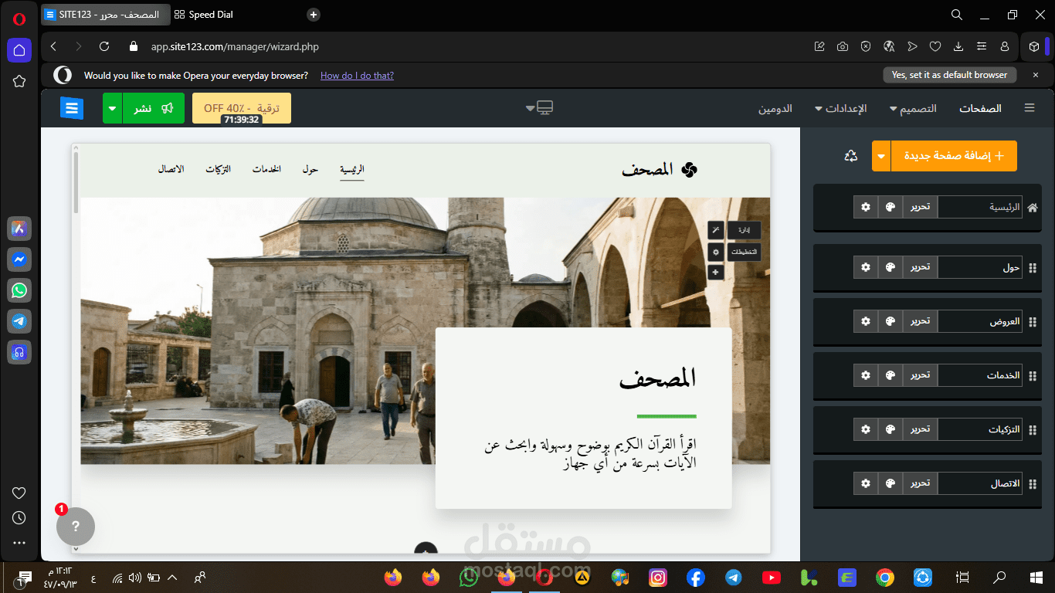
Task: Click the hero section wand edit icon
Action: [716, 230]
